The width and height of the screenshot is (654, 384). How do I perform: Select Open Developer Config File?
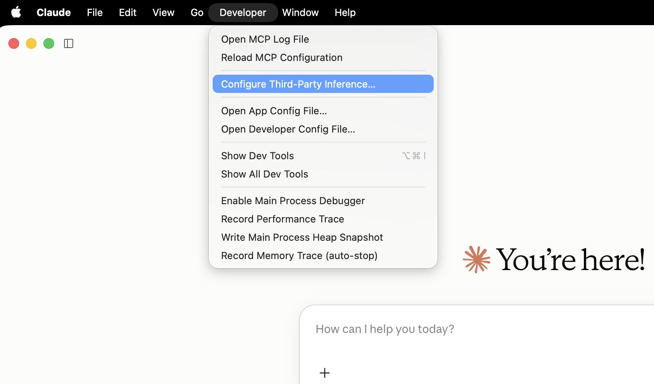click(x=323, y=129)
